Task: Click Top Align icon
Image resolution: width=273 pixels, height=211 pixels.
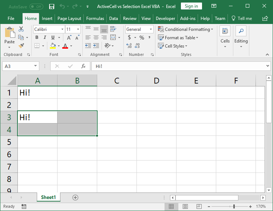Action: pos(88,29)
